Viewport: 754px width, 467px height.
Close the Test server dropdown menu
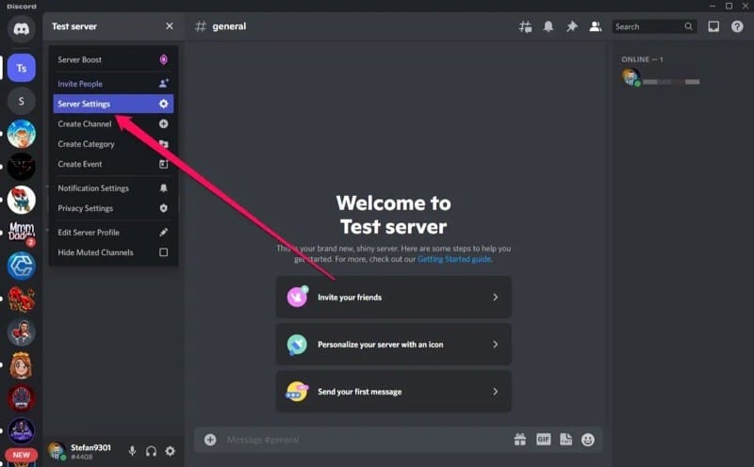point(170,26)
